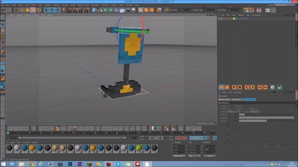Click the orange left arrow button
This screenshot has height=167, width=298.
coord(247,87)
